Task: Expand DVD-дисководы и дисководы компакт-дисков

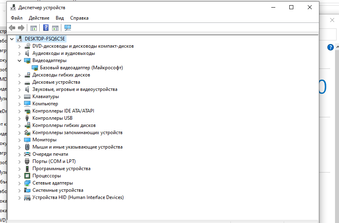Action: 20,46
